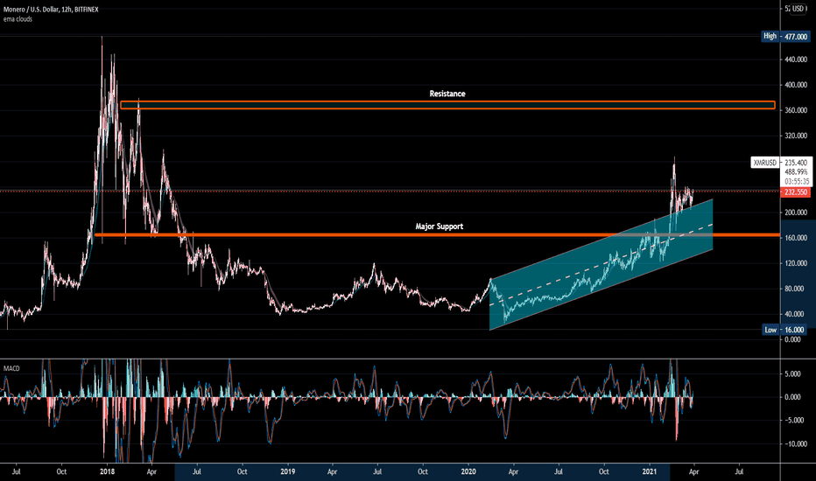This screenshot has width=816, height=481.
Task: Click the High 477.000 price label
Action: tap(785, 37)
